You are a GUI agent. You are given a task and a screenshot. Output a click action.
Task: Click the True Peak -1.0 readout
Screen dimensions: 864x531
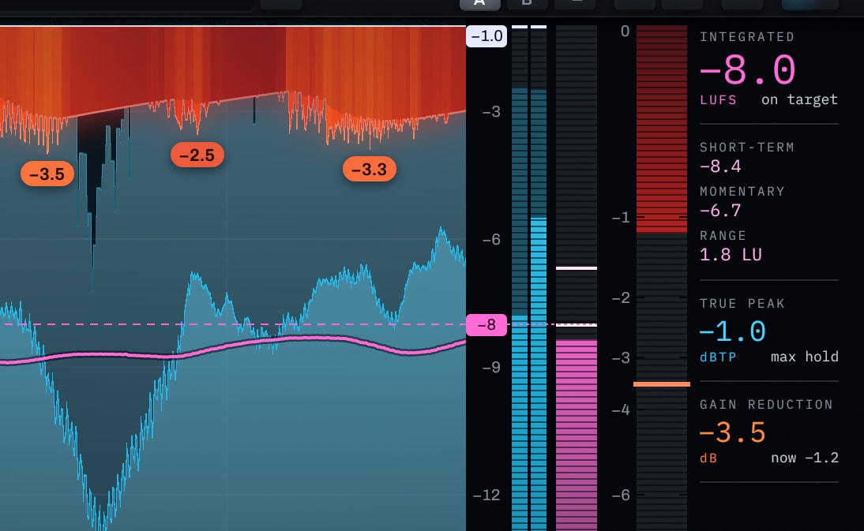(732, 331)
